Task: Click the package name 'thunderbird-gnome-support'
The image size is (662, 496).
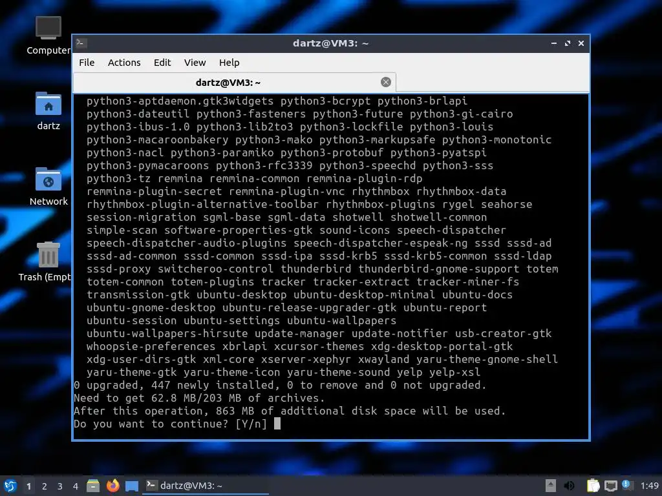Action: point(439,269)
